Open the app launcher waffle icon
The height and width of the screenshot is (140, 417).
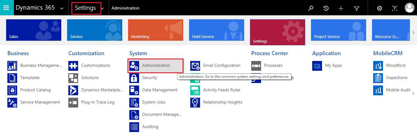(6, 8)
